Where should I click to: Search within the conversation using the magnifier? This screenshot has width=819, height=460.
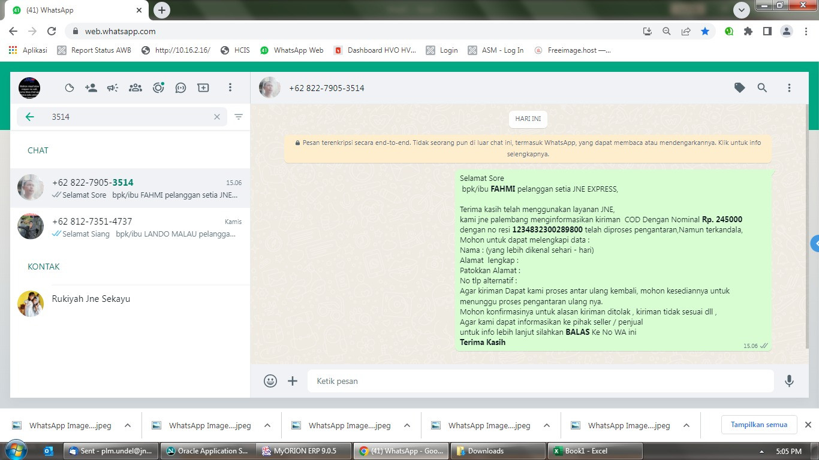point(762,88)
